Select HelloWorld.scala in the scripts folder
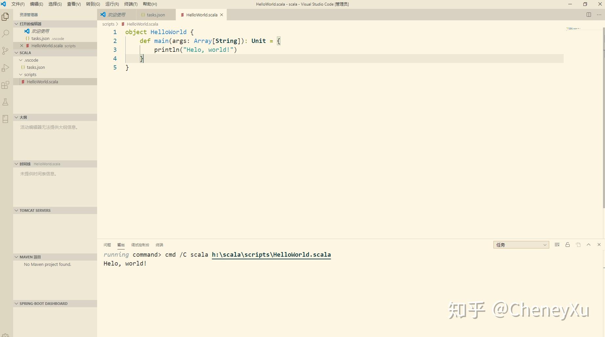The height and width of the screenshot is (337, 605). point(43,81)
